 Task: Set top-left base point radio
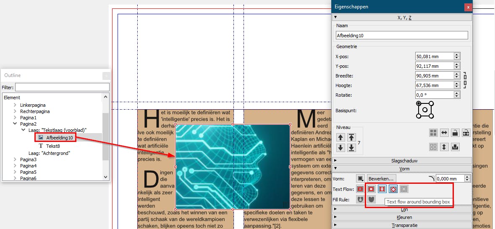pos(419,103)
